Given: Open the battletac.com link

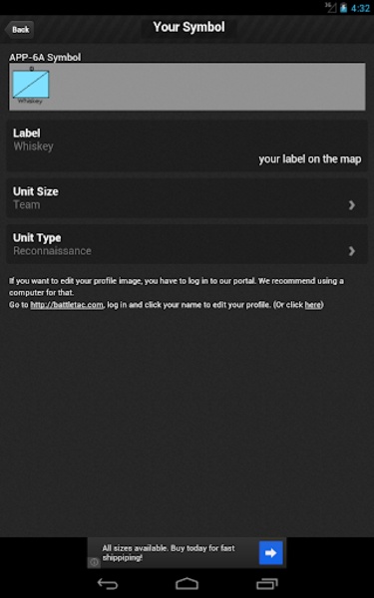Looking at the screenshot, I should pos(67,305).
